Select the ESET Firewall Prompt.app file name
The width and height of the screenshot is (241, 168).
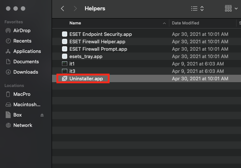(98, 49)
